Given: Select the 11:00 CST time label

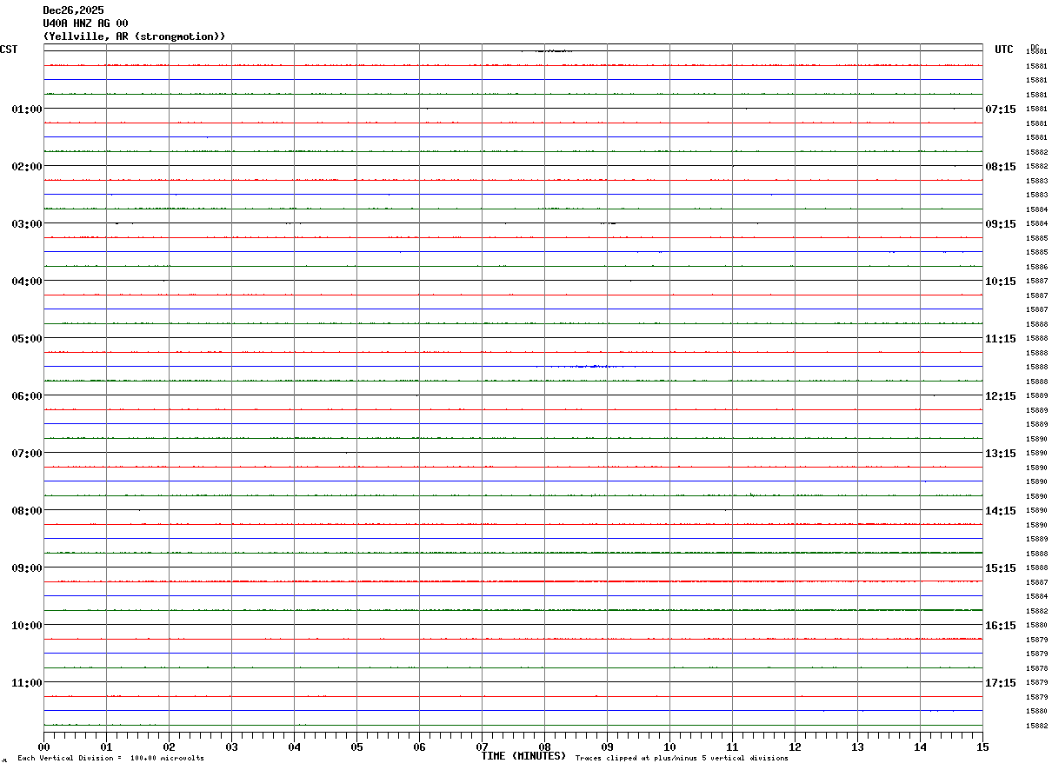Looking at the screenshot, I should tap(27, 683).
